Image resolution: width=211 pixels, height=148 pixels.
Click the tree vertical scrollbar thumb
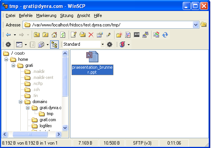pyautogui.click(x=65, y=77)
